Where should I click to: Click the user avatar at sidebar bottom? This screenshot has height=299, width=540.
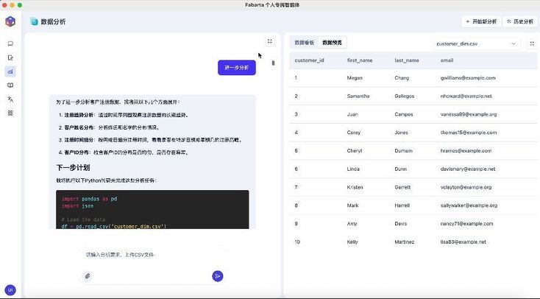tap(10, 290)
